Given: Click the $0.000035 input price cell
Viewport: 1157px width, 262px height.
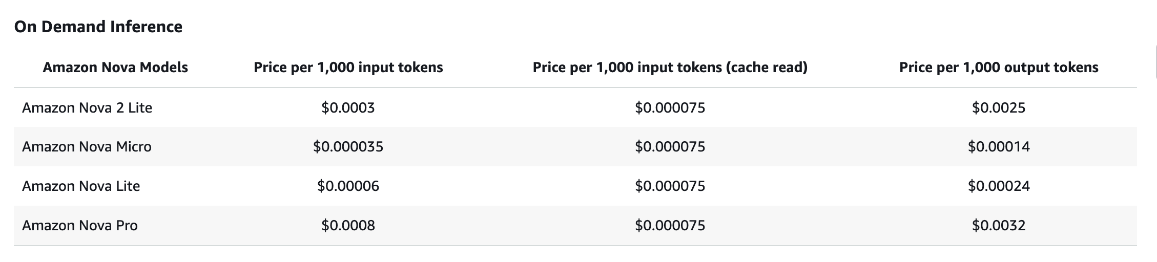Looking at the screenshot, I should [348, 147].
